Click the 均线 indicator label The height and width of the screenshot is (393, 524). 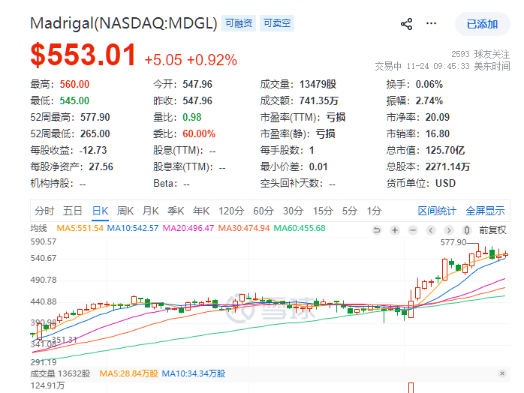(39, 229)
